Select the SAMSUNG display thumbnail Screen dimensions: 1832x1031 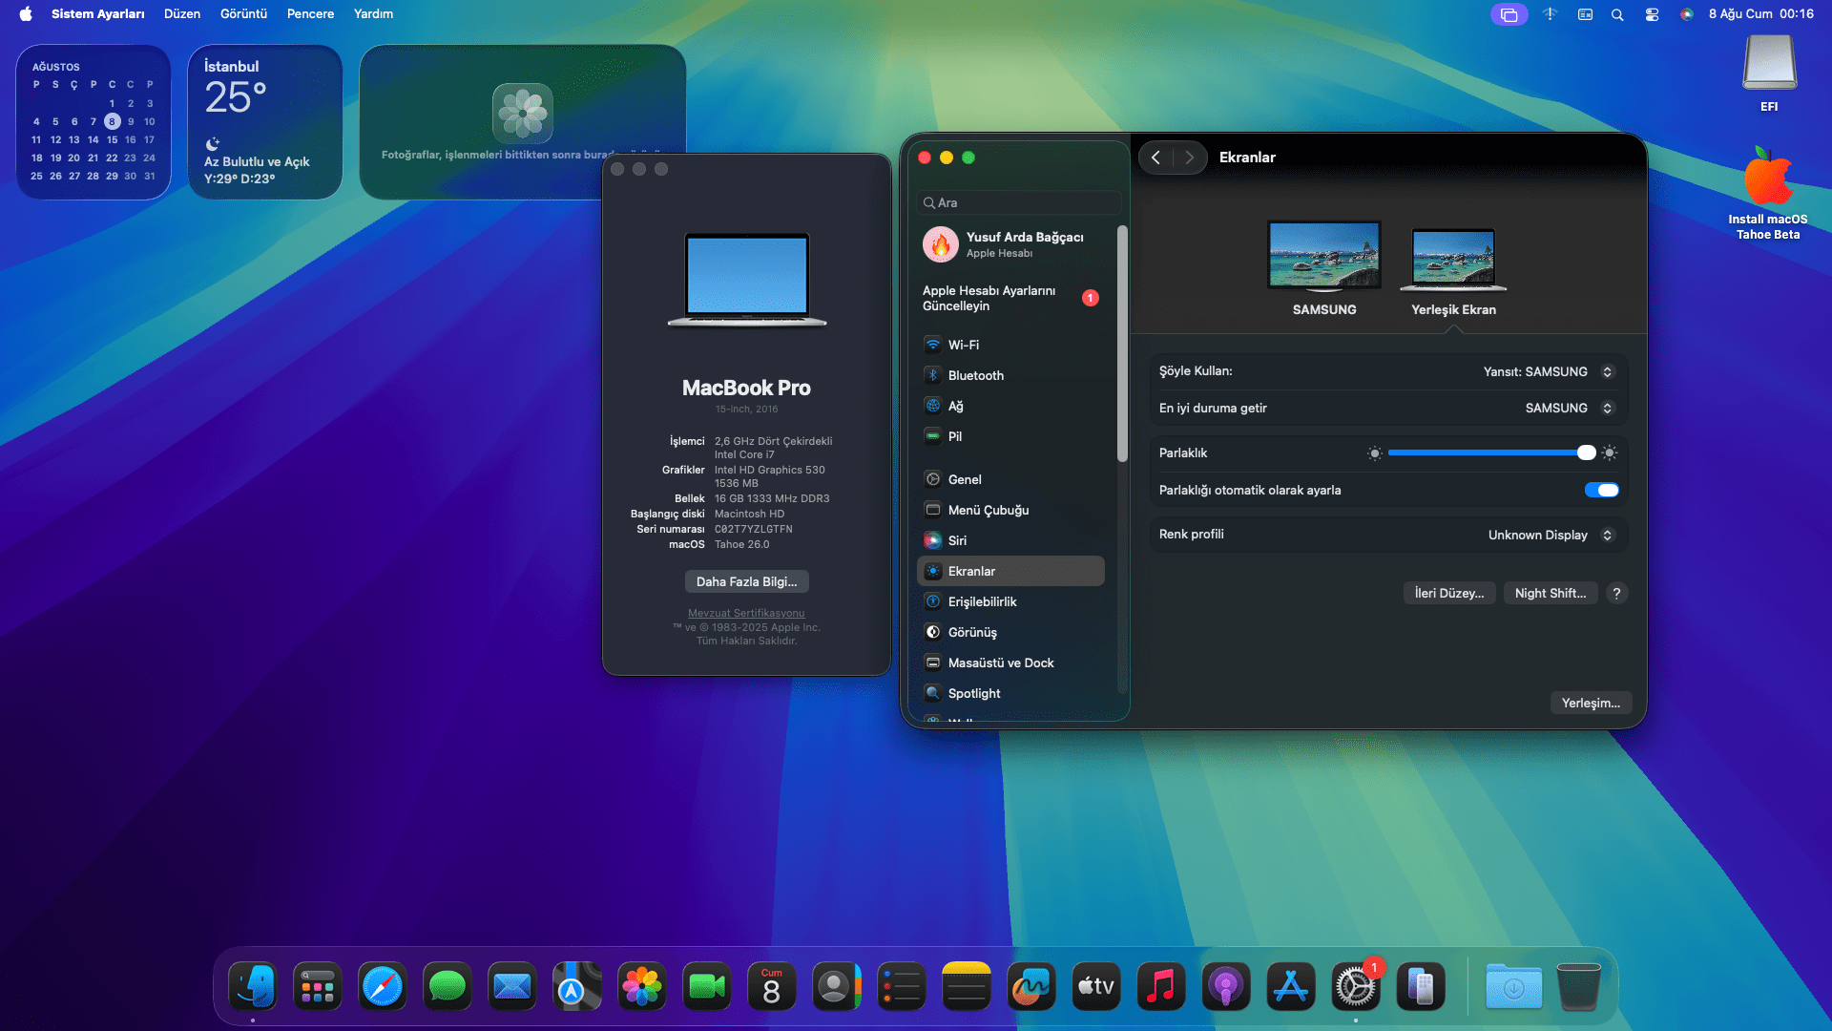click(x=1323, y=256)
